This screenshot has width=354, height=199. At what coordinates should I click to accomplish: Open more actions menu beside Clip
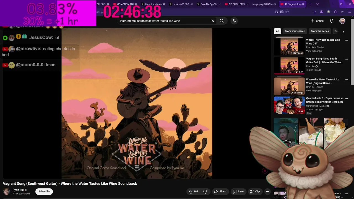(x=267, y=192)
